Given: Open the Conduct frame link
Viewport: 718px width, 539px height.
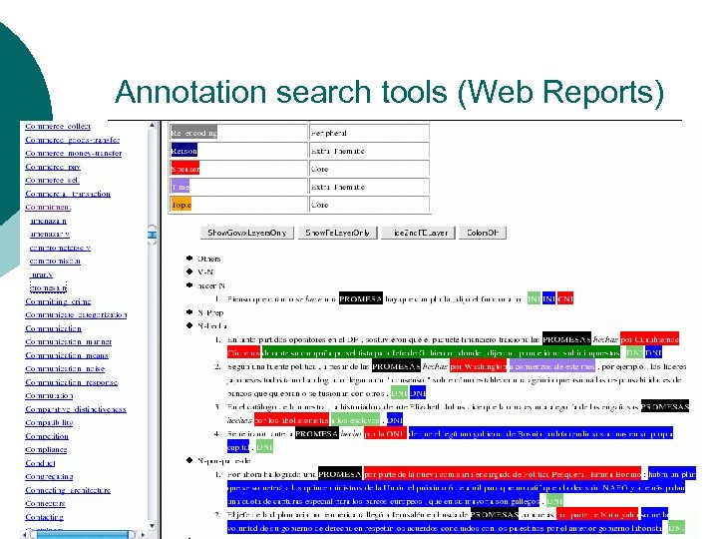Looking at the screenshot, I should tap(40, 463).
